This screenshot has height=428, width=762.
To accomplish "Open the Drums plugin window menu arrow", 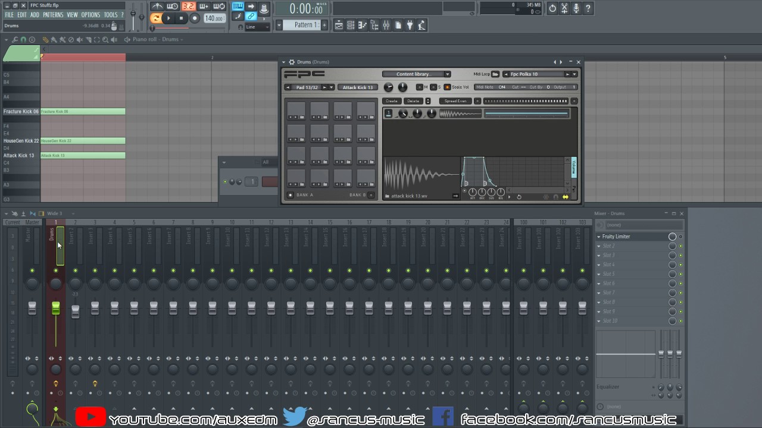I will tap(283, 62).
